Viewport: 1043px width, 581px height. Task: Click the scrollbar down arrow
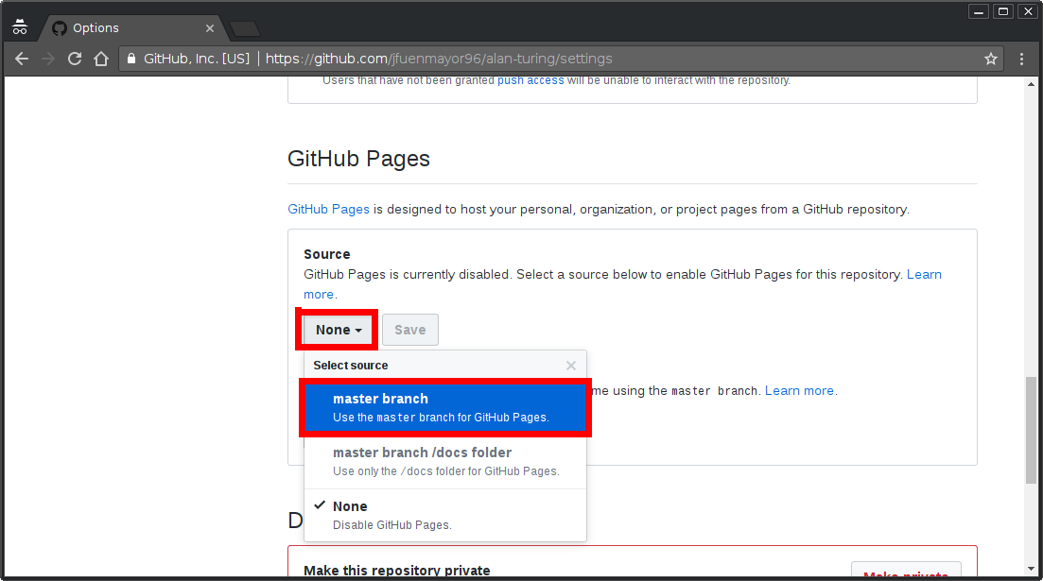click(1031, 569)
